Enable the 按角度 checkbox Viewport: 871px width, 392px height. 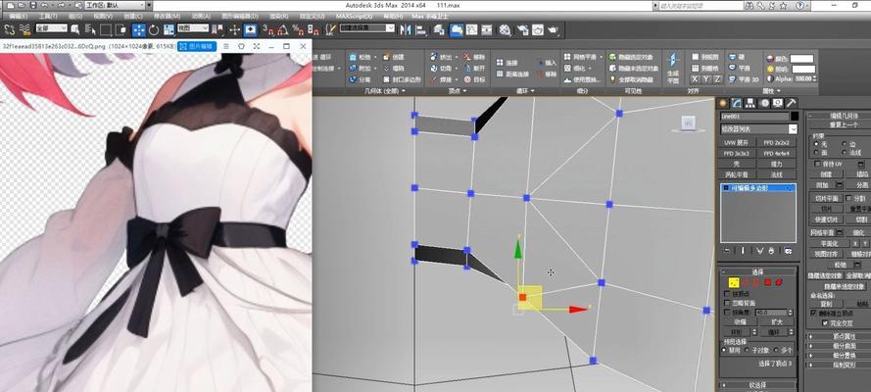click(x=728, y=312)
